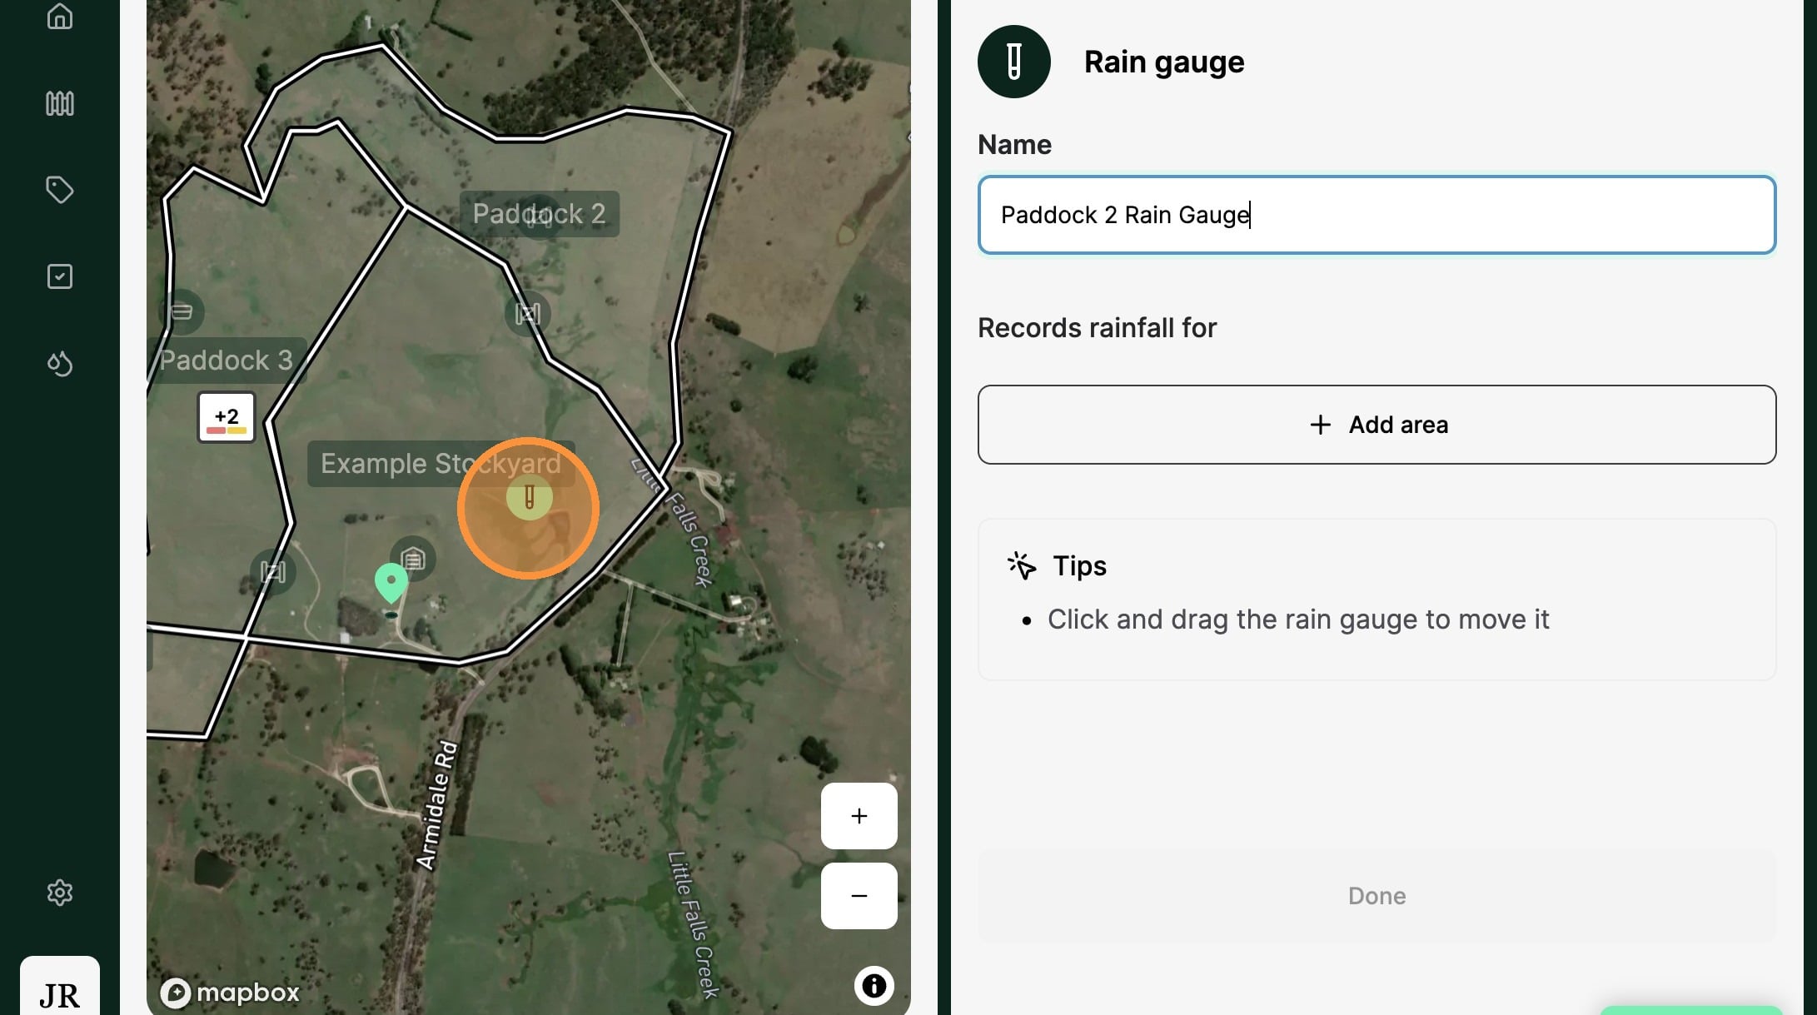This screenshot has width=1817, height=1015.
Task: Open the water and fire icon in sidebar
Action: 59,364
